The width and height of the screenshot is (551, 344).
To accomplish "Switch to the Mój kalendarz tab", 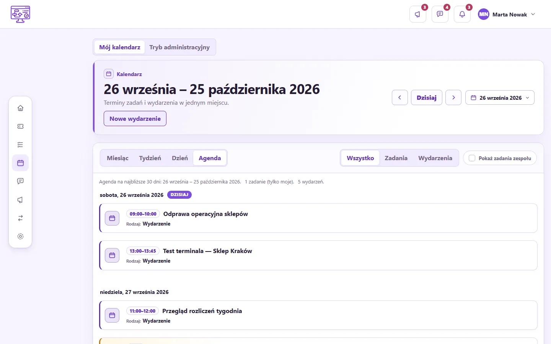I will [120, 47].
